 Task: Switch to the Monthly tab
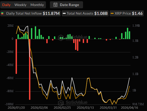click(x=37, y=5)
